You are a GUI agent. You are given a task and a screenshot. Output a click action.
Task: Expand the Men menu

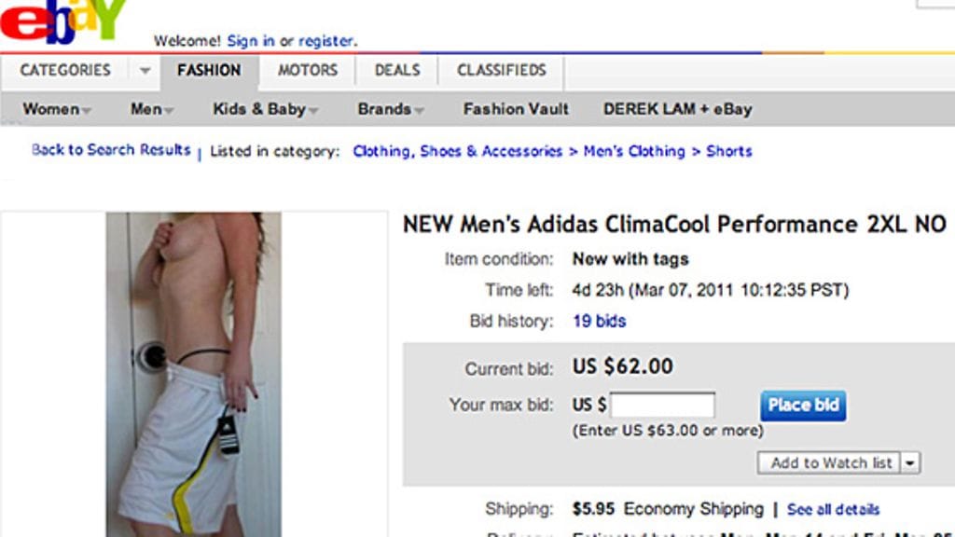(x=152, y=109)
